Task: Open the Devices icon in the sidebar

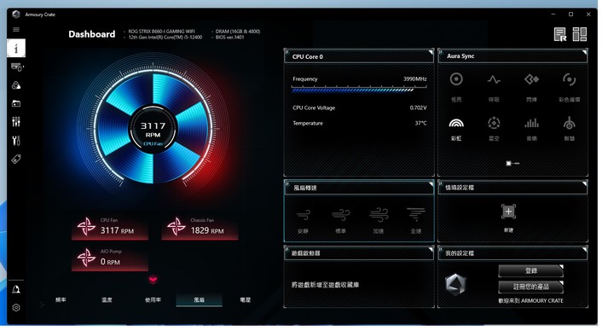Action: click(17, 67)
